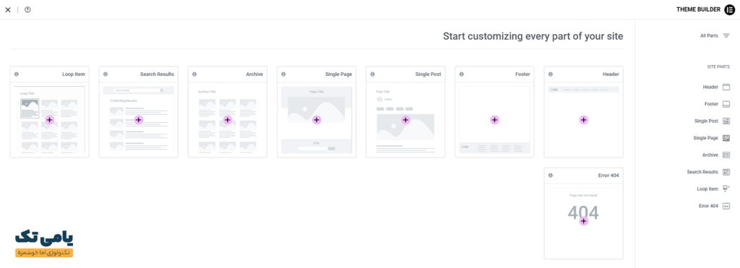Click the Elementor logo icon
Image resolution: width=740 pixels, height=268 pixels.
pos(730,9)
